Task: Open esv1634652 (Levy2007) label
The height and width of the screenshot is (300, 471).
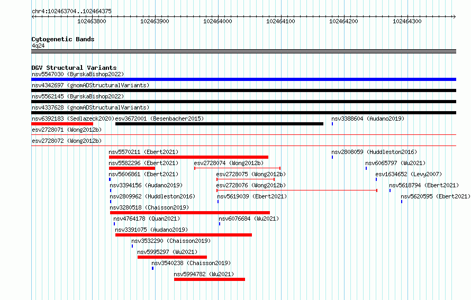Action: tap(409, 174)
